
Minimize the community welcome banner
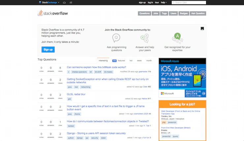[202, 28]
